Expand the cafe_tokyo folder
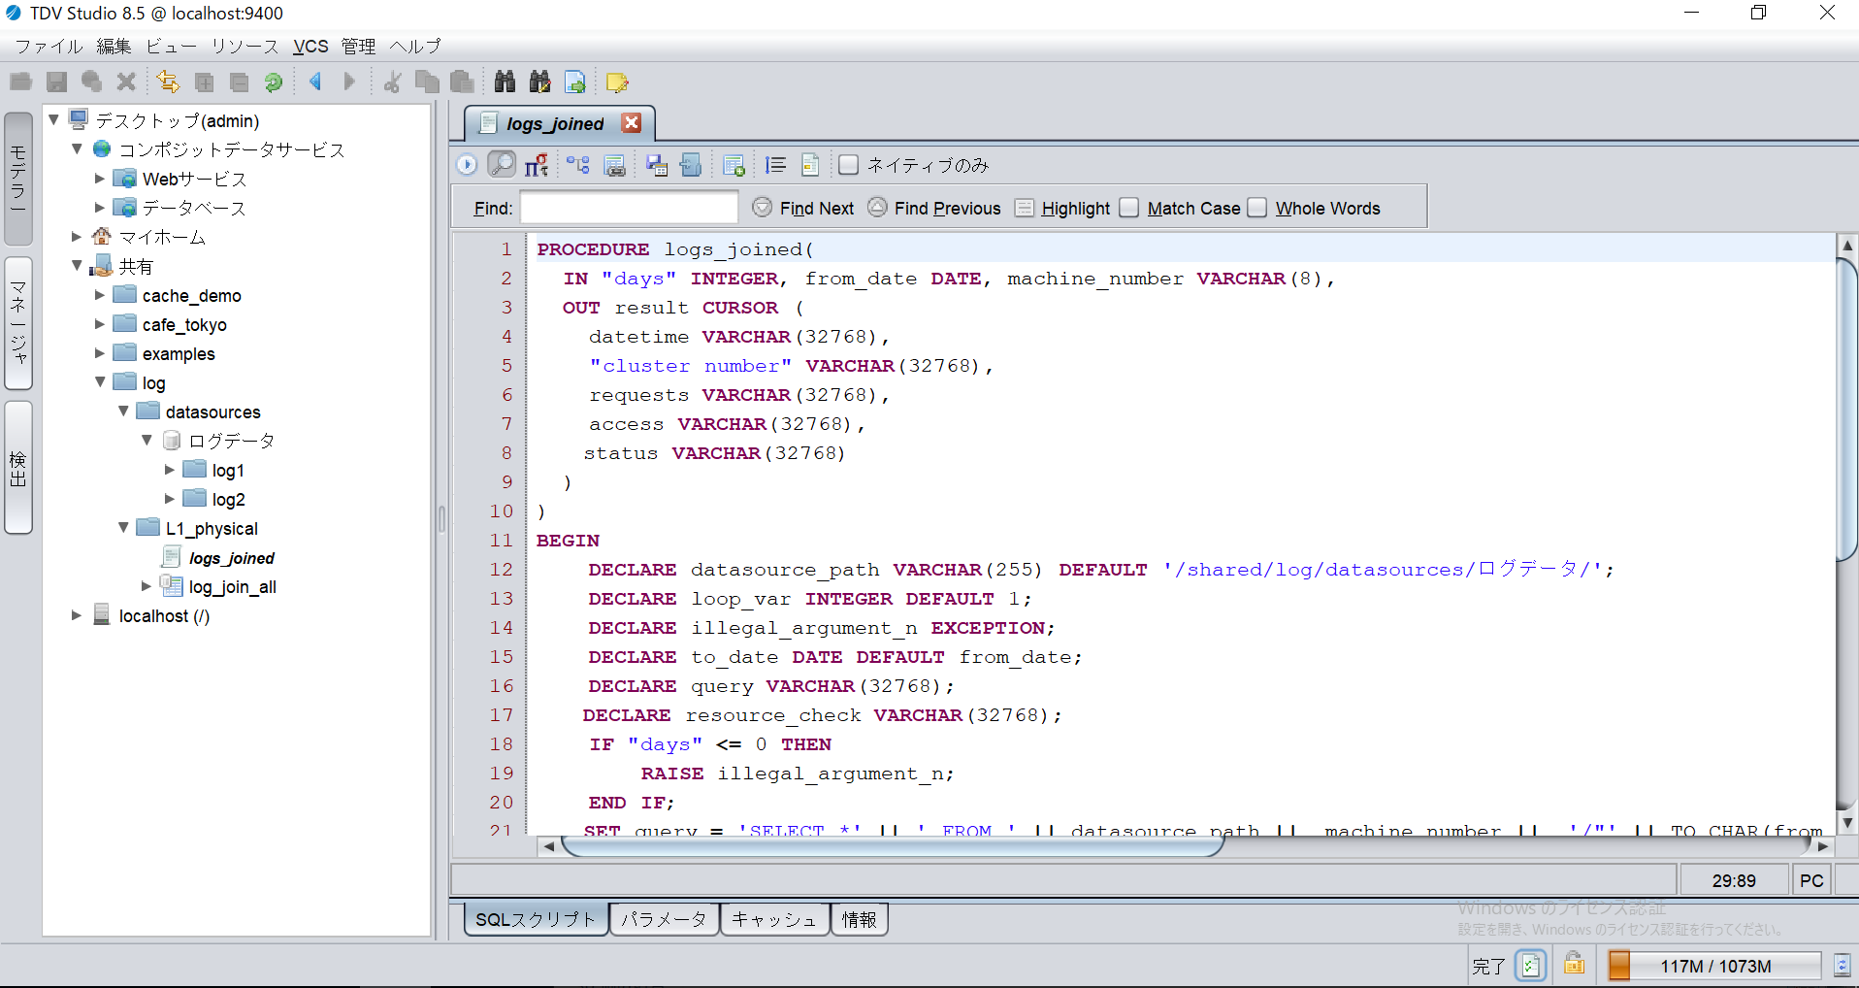The height and width of the screenshot is (988, 1859). coord(99,324)
